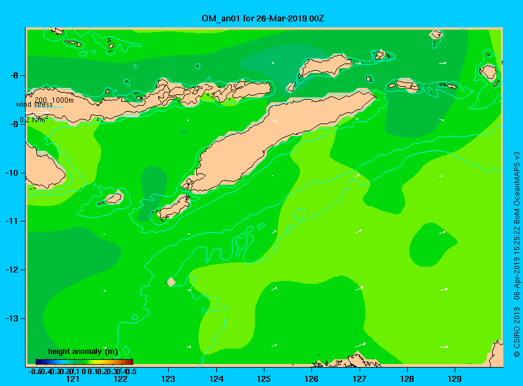The width and height of the screenshot is (523, 386).
Task: Click the "wind stress" legend label
Action: coord(34,105)
